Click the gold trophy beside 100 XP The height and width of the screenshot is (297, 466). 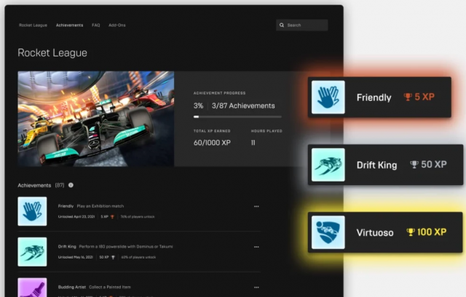click(x=411, y=232)
